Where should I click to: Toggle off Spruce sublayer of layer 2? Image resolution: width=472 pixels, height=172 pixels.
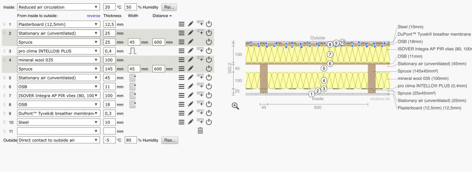(209, 42)
